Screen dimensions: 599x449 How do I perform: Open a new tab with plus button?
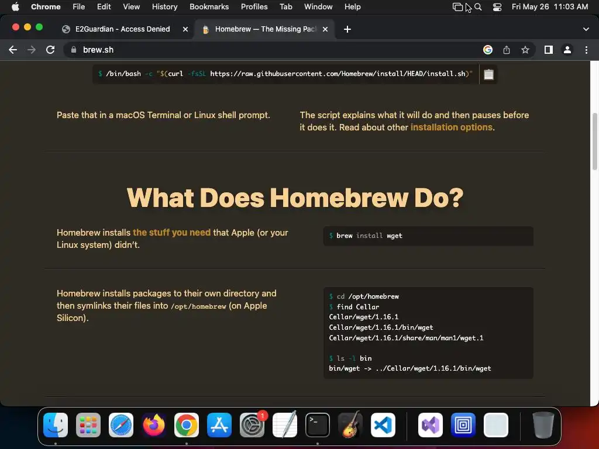click(x=347, y=29)
